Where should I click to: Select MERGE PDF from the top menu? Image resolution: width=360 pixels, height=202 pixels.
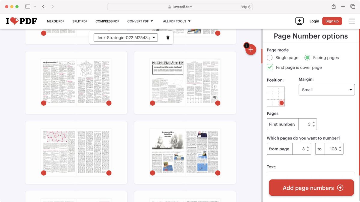pos(55,21)
